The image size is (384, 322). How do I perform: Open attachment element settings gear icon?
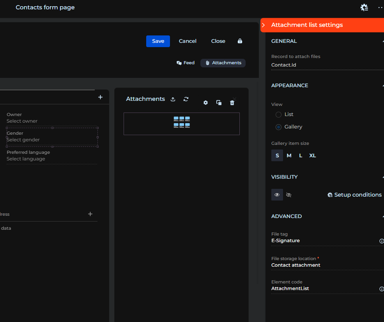pyautogui.click(x=206, y=103)
